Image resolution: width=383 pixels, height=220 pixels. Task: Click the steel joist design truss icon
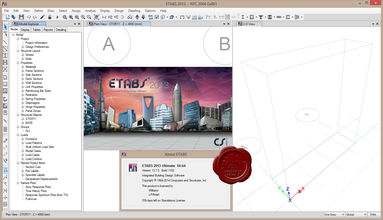tap(279, 17)
